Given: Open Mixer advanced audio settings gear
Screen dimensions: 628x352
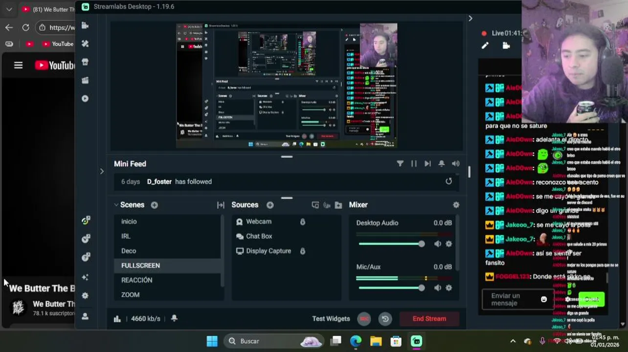Looking at the screenshot, I should click(x=456, y=205).
